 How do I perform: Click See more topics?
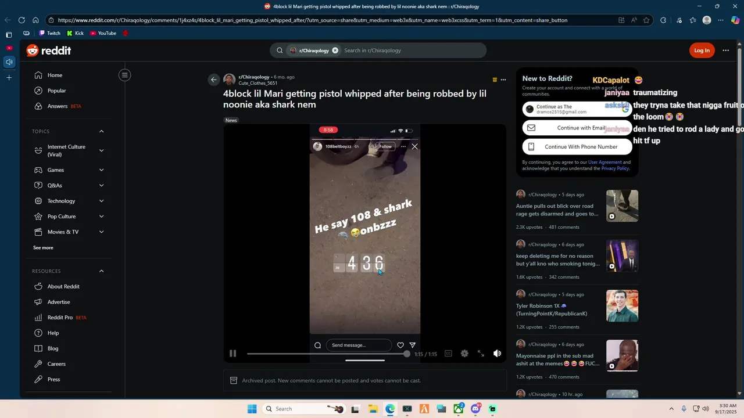(43, 248)
